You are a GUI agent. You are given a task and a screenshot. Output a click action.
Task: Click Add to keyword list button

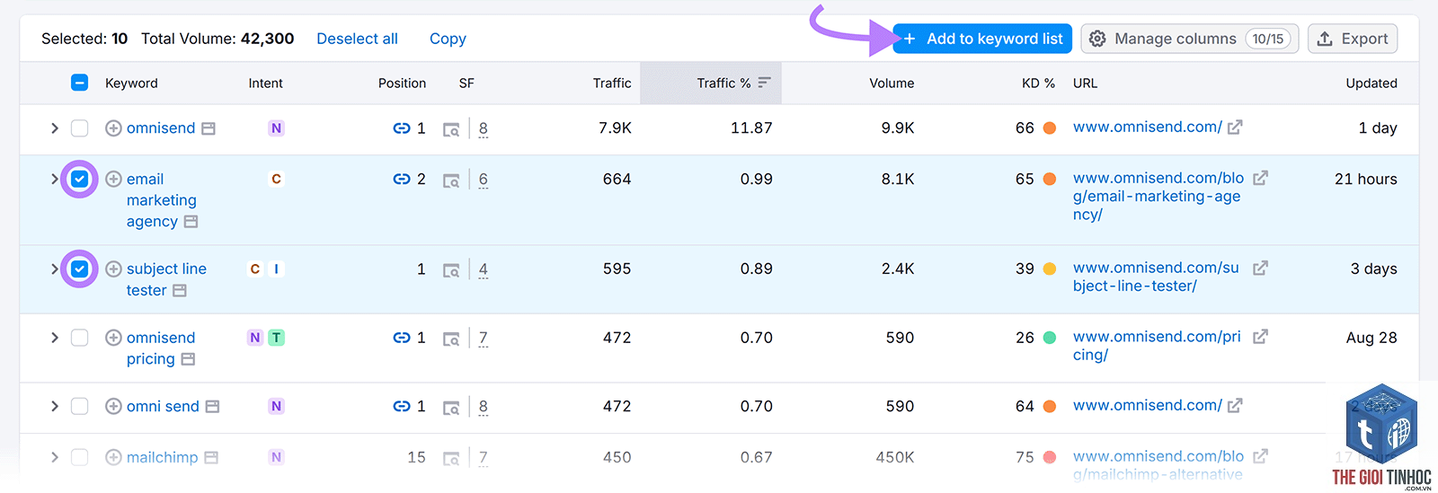[982, 39]
